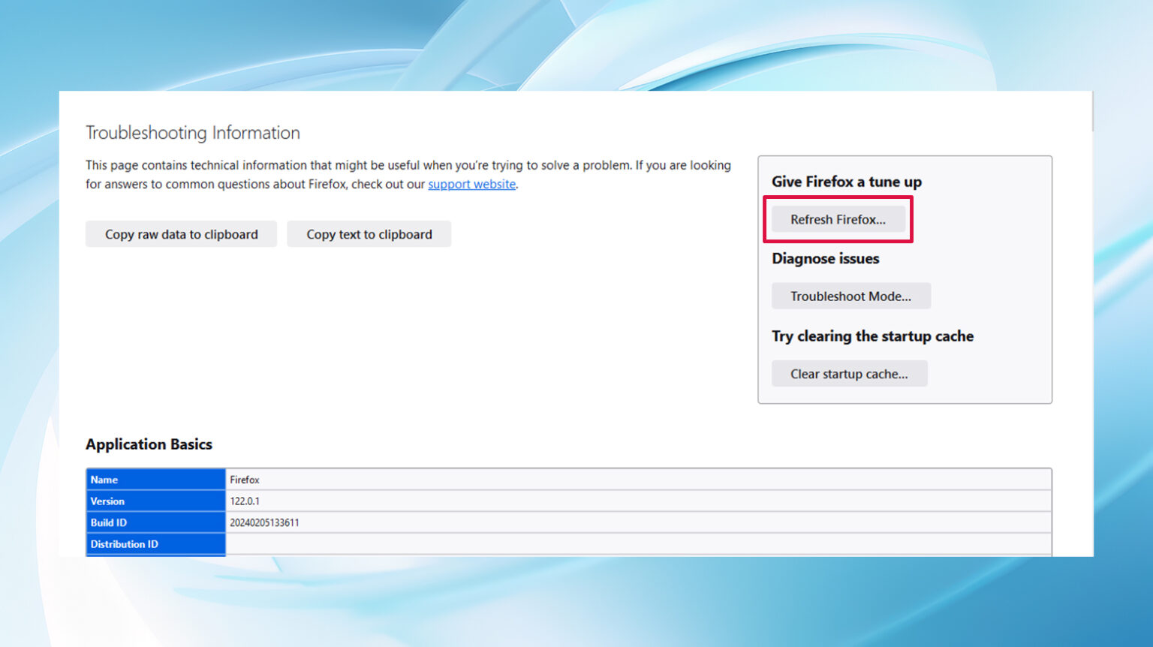Click the Troubleshooting Information page heading
1153x647 pixels.
[x=193, y=132]
